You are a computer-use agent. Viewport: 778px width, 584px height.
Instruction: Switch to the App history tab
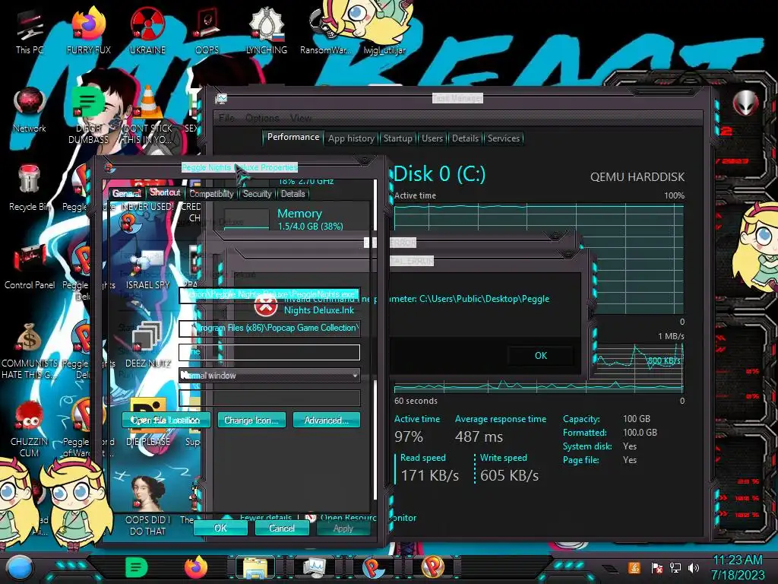coord(351,138)
